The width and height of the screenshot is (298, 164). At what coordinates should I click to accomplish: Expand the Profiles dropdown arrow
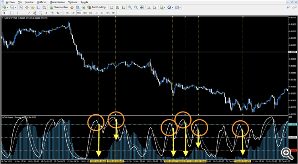click(15, 8)
